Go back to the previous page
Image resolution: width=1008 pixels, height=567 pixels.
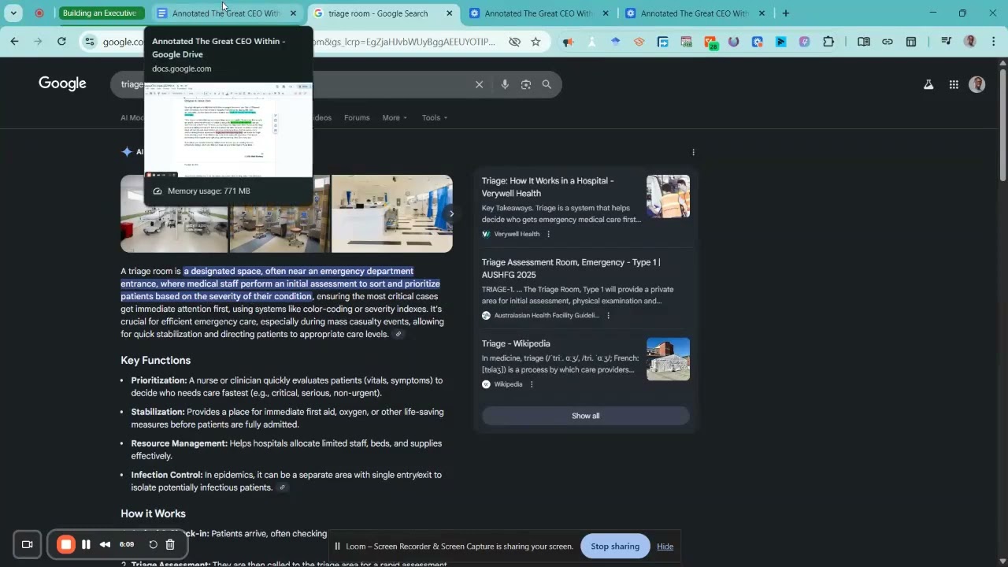(14, 42)
